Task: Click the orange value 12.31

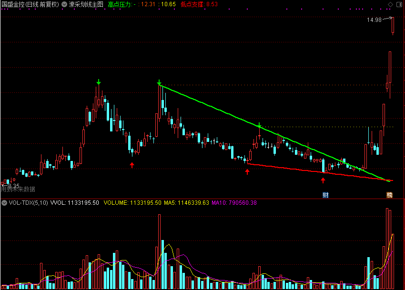Action: 148,4
